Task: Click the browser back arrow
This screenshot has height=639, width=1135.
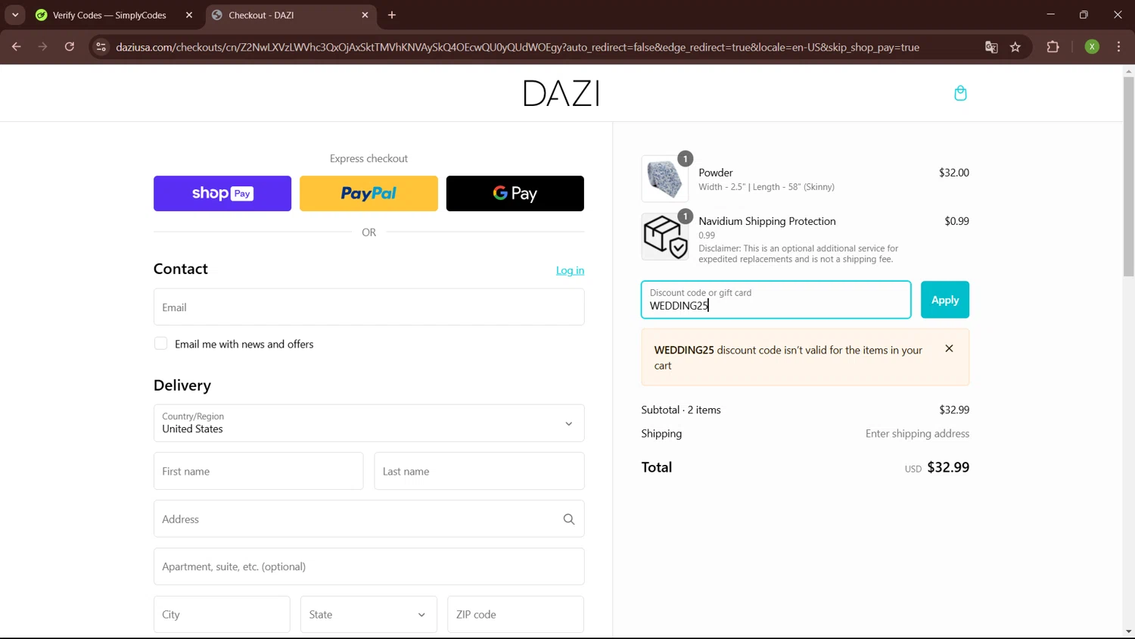Action: [16, 47]
